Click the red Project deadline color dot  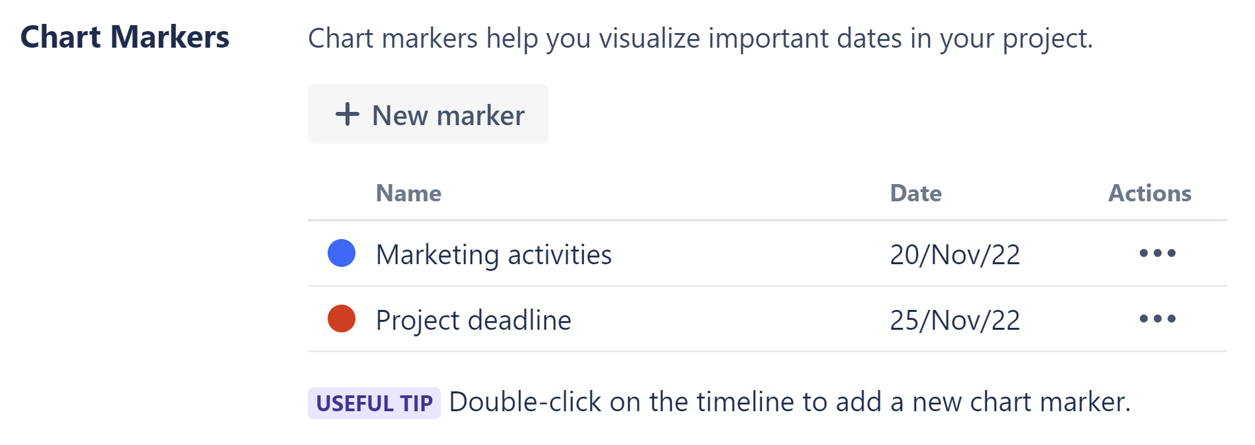(342, 319)
